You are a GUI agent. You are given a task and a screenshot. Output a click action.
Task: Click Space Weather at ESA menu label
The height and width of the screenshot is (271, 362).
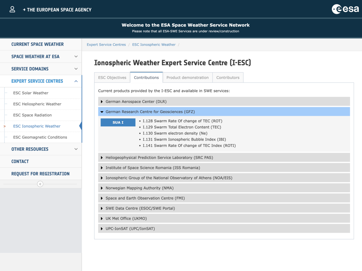(35, 57)
